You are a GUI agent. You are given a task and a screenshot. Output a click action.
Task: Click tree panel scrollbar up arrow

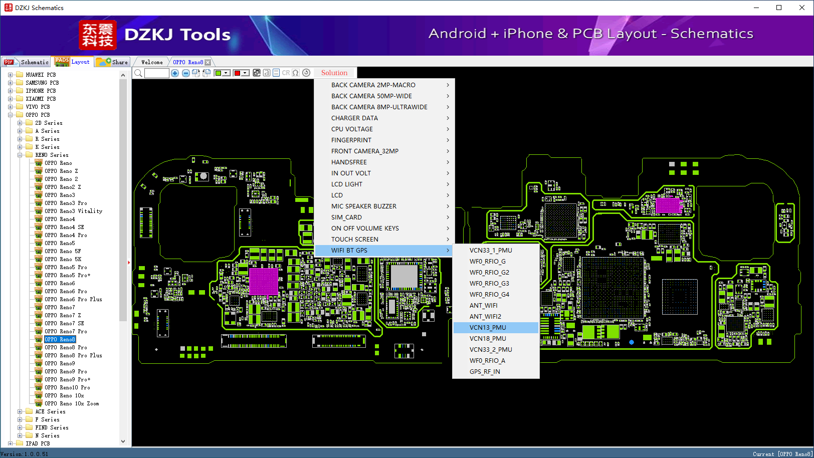click(123, 75)
